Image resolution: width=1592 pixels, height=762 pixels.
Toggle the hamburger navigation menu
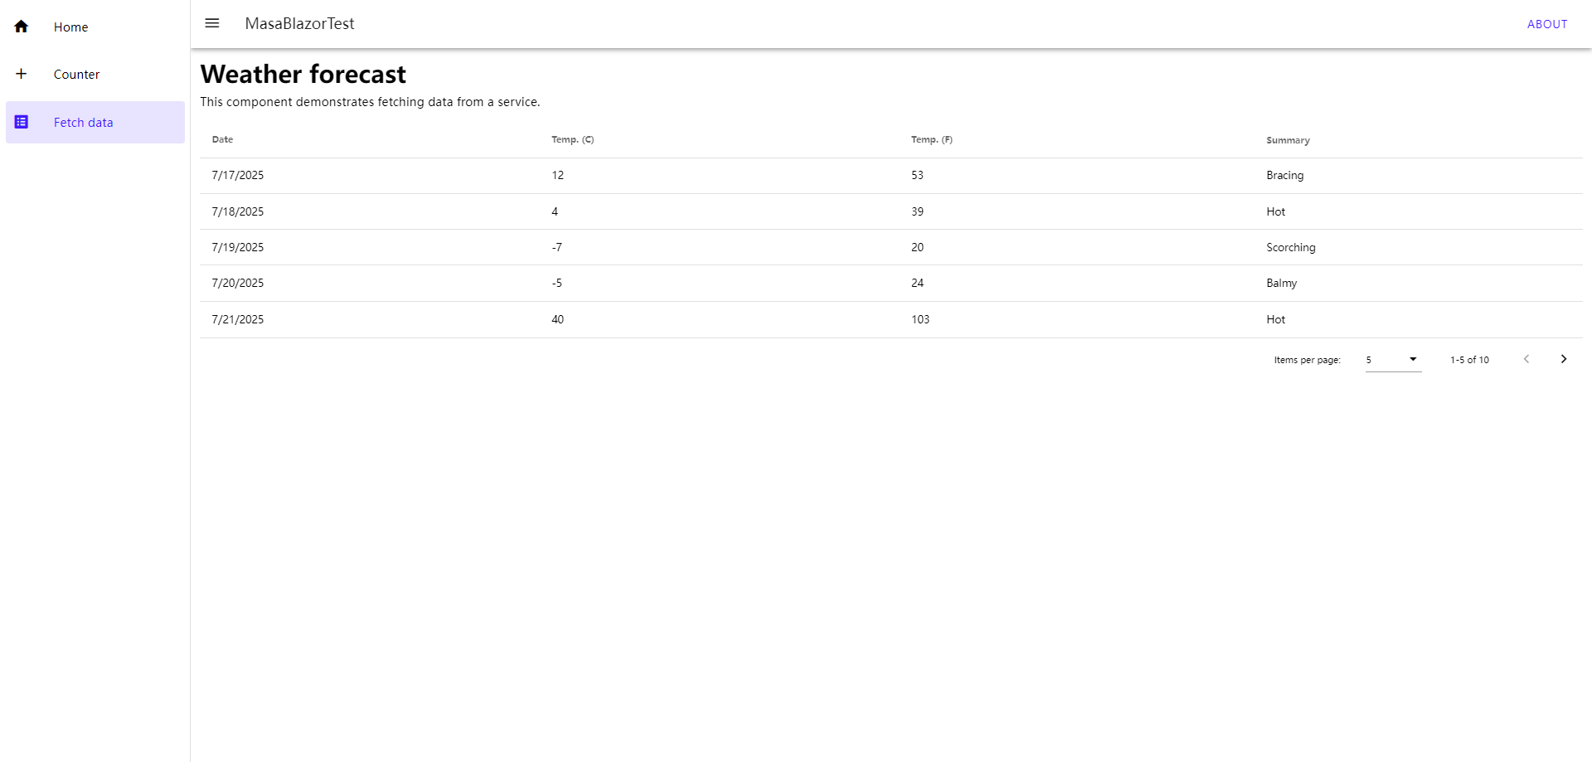212,23
